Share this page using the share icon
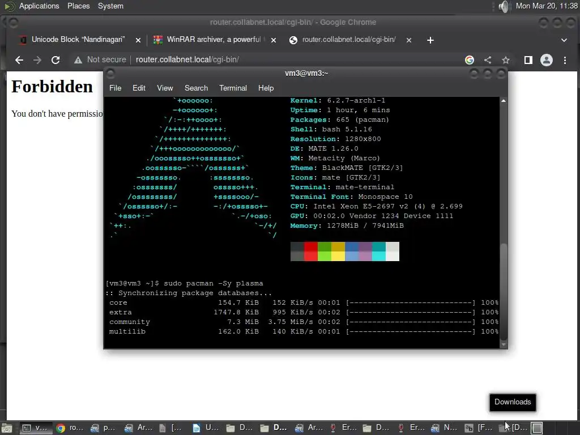 488,60
